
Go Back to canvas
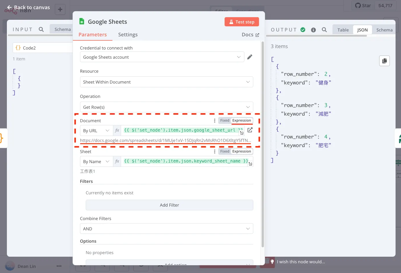tap(28, 7)
